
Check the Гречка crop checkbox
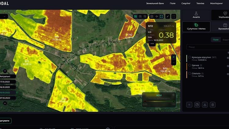coord(190,65)
